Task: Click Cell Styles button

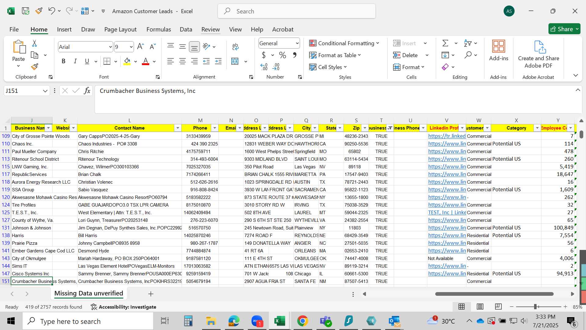Action: click(x=328, y=67)
